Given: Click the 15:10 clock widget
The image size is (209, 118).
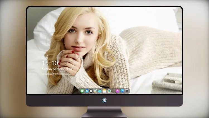Looking at the screenshot, I should click(50, 63).
